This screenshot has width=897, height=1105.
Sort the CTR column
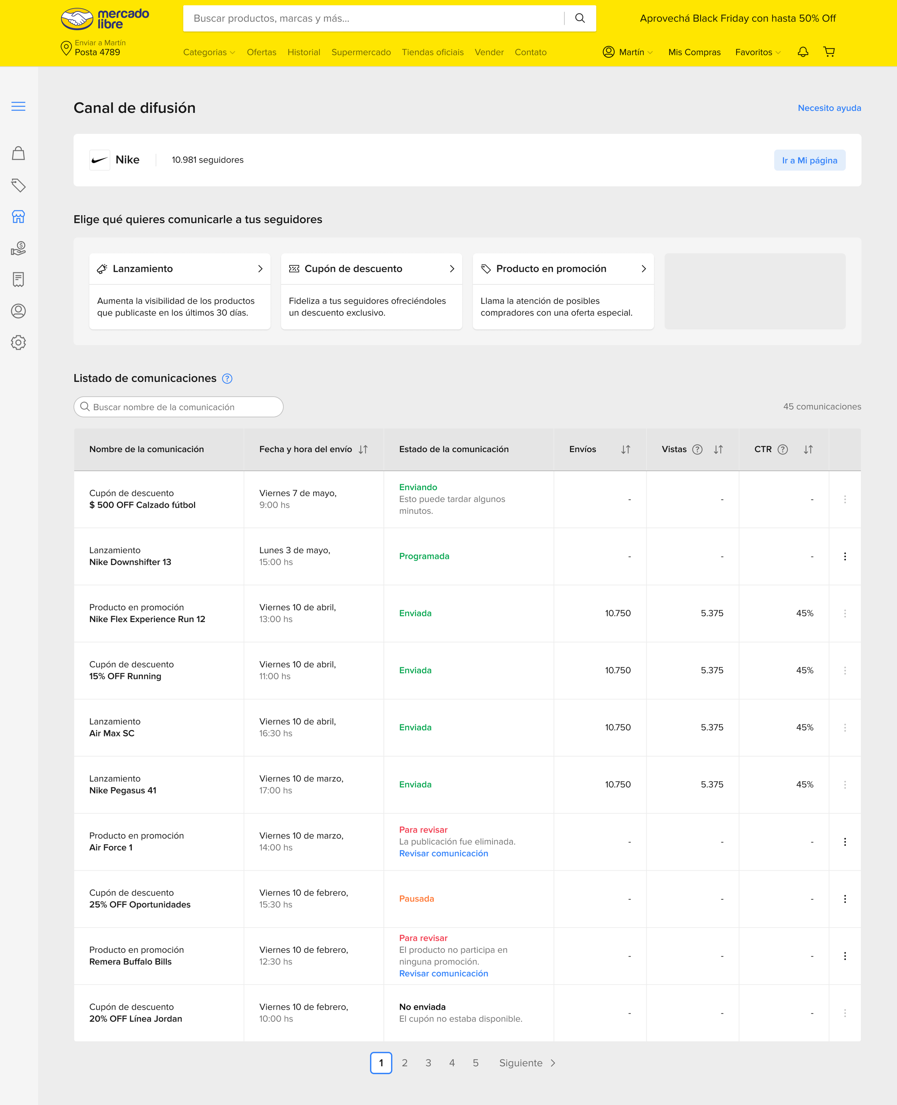pyautogui.click(x=808, y=449)
